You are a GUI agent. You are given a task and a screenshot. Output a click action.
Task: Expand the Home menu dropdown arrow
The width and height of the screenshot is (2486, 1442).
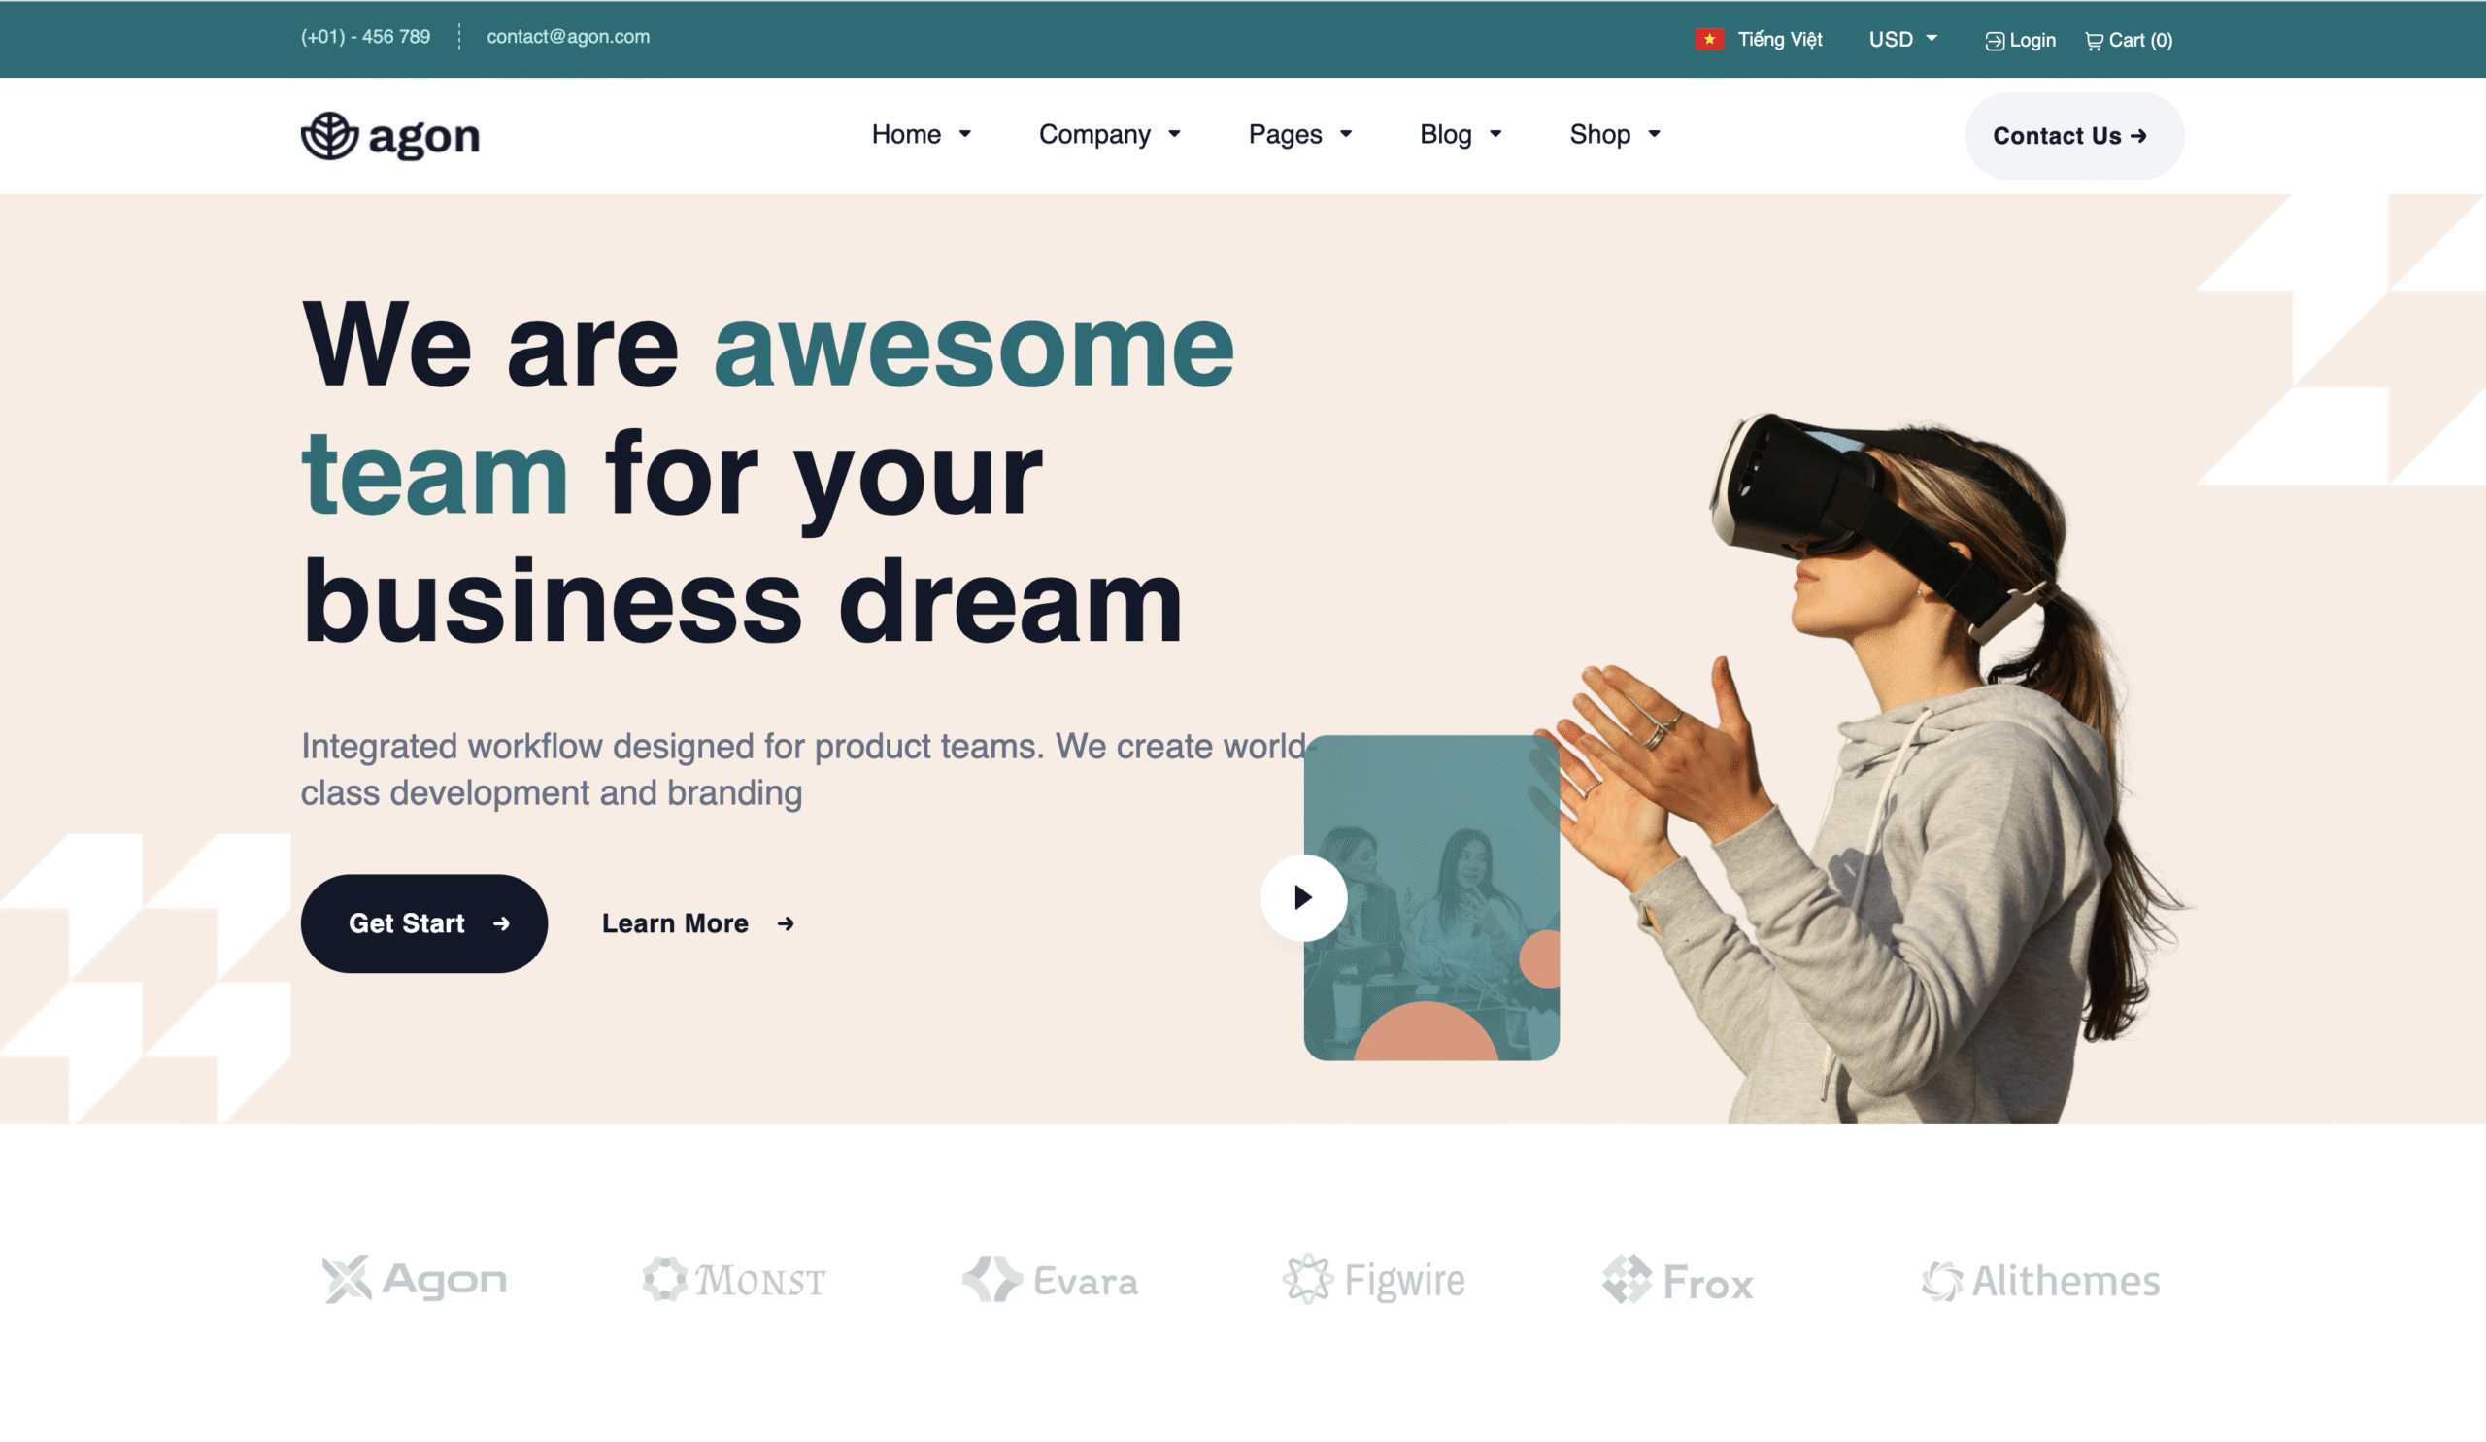(965, 134)
